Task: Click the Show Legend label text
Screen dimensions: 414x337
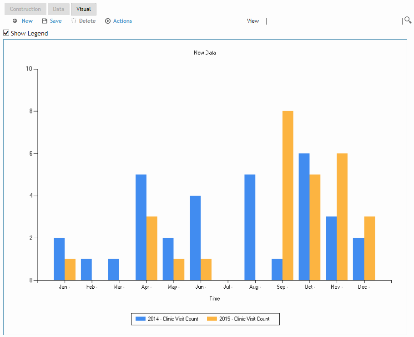Action: coord(29,33)
